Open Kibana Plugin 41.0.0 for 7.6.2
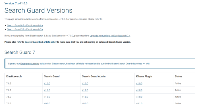Screen dimensions: 199x104 tap(139, 83)
